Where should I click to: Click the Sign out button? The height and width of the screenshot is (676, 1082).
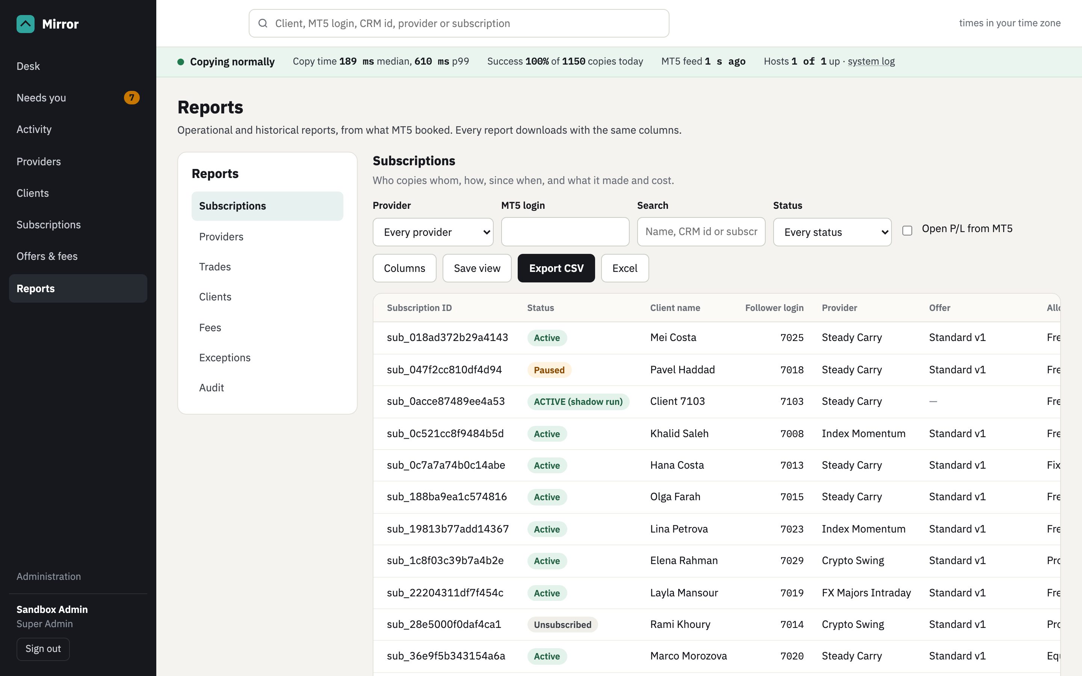[x=43, y=649]
